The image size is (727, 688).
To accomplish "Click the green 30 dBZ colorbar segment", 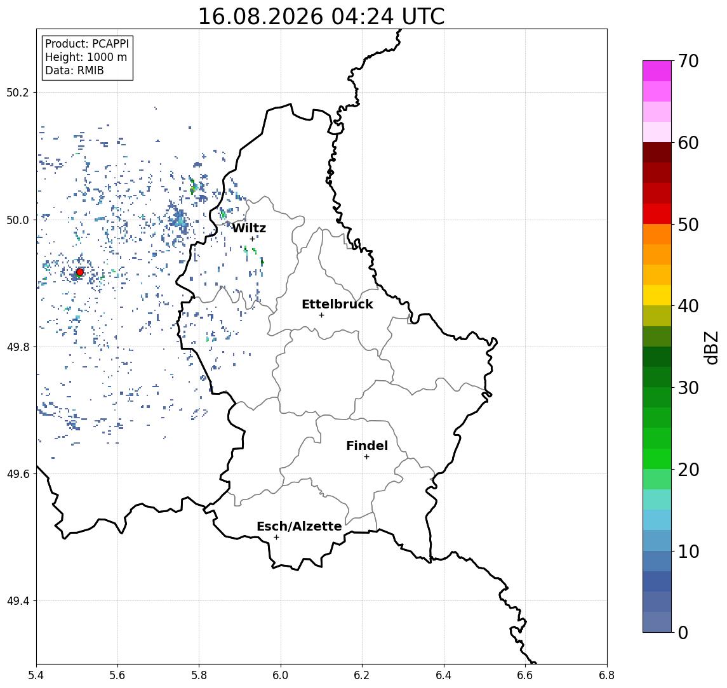I will tap(657, 377).
